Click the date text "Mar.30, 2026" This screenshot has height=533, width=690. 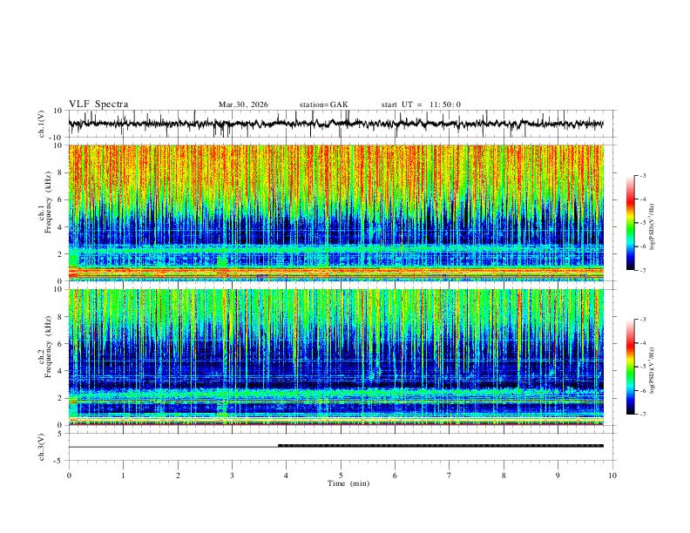pyautogui.click(x=243, y=105)
